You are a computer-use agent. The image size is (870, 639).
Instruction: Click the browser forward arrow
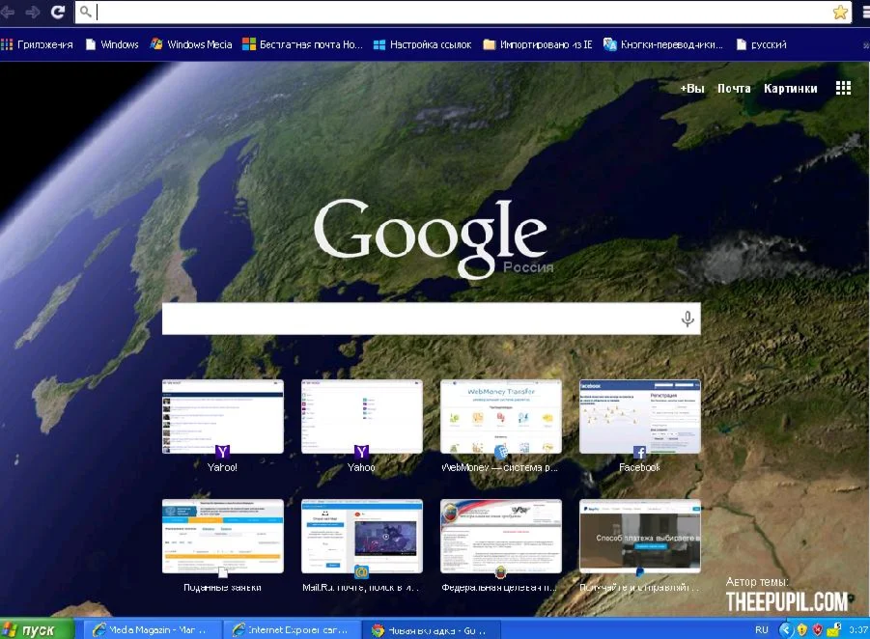(32, 12)
